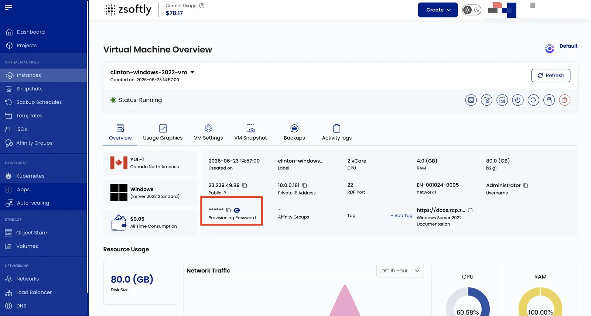Switch to the VM Settings tab
Screen dimensions: 591x316
tap(208, 133)
